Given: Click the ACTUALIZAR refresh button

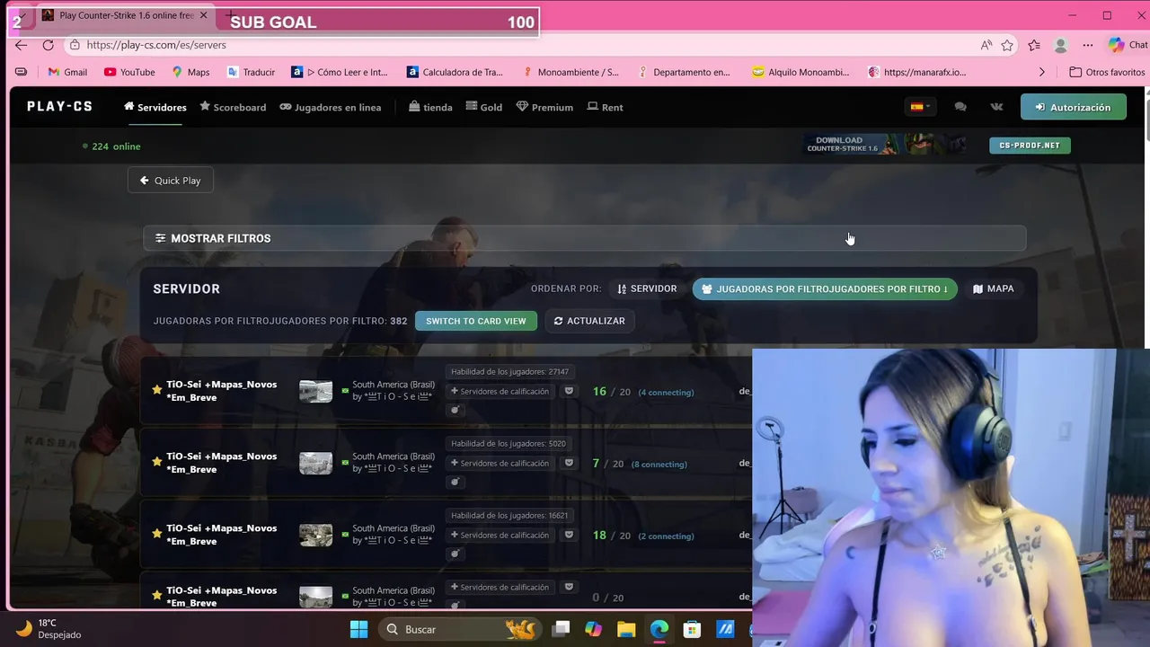Looking at the screenshot, I should [x=589, y=321].
